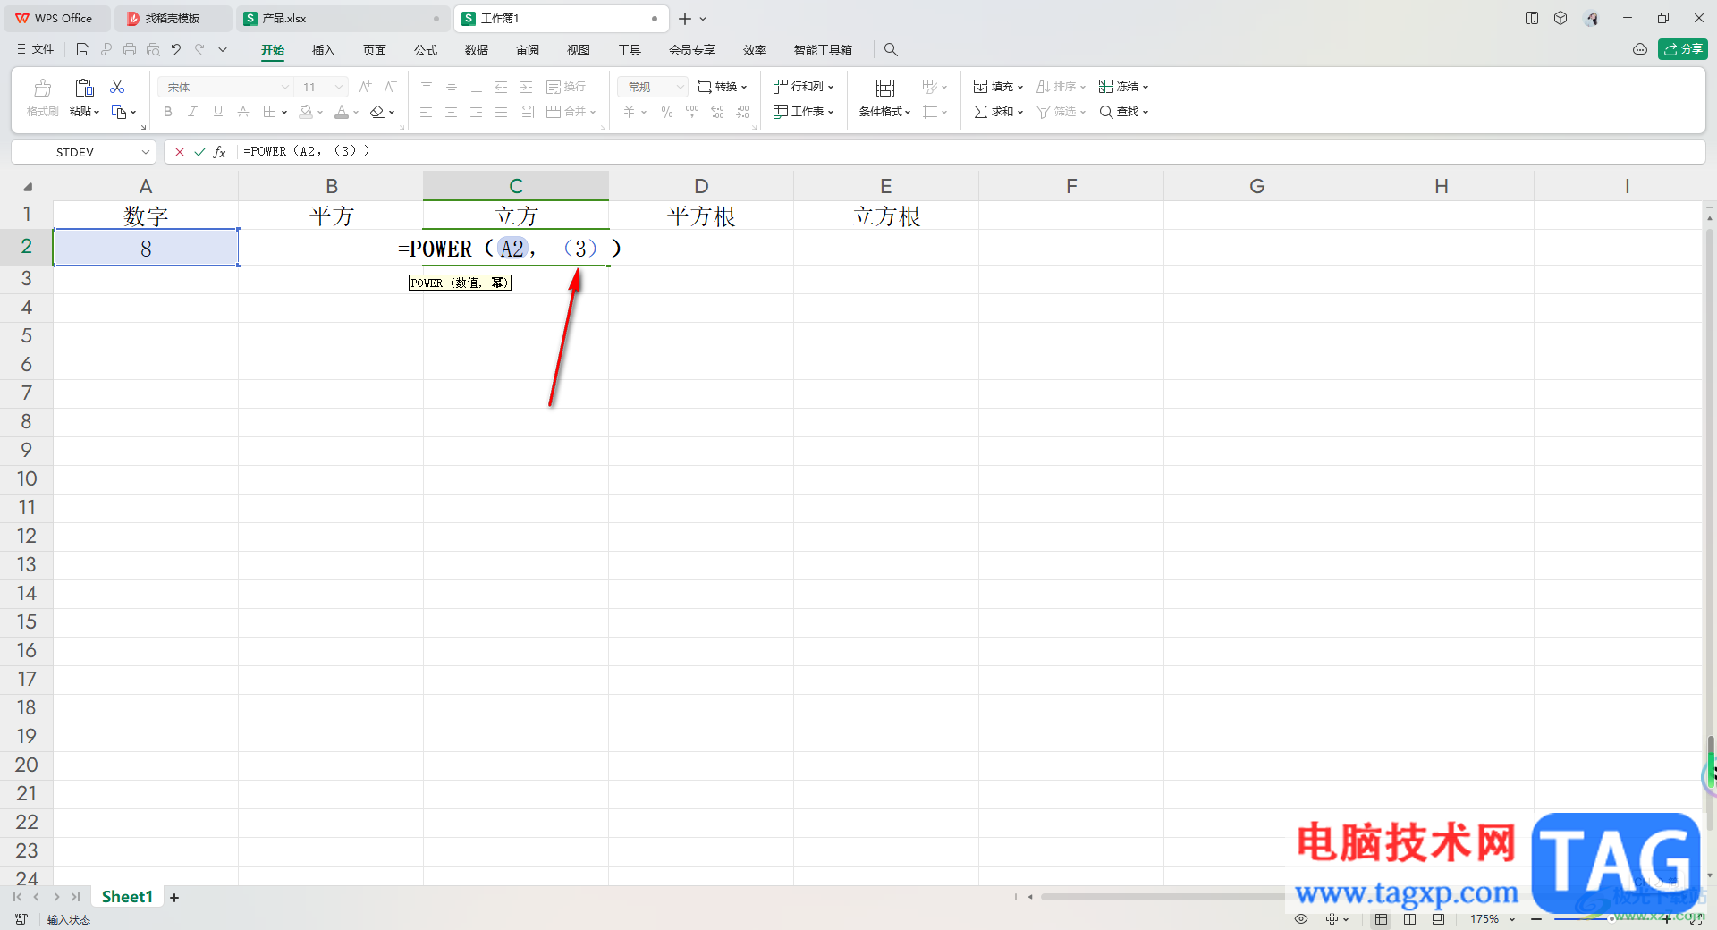Viewport: 1717px width, 930px height.
Task: Click the Conditional Formatting icon
Action: coord(885,88)
